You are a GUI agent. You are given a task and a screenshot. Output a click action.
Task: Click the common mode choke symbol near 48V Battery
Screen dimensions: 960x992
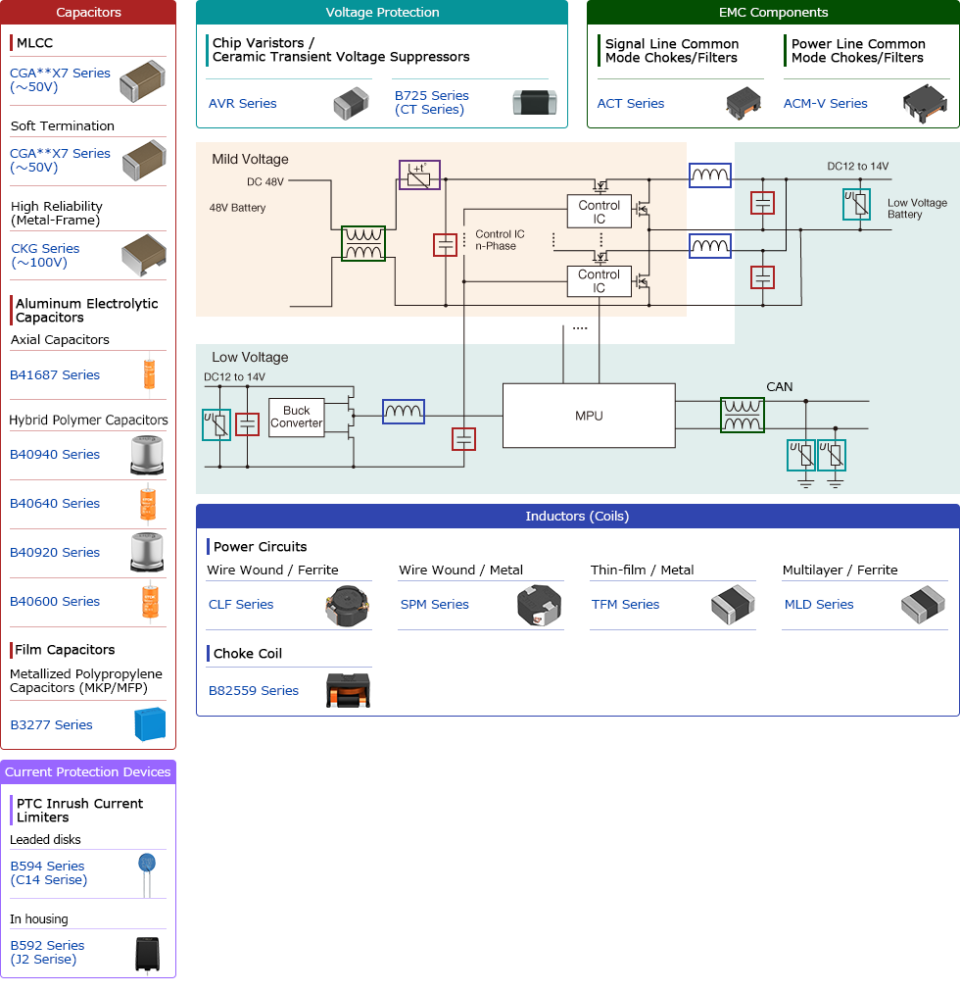tap(363, 244)
